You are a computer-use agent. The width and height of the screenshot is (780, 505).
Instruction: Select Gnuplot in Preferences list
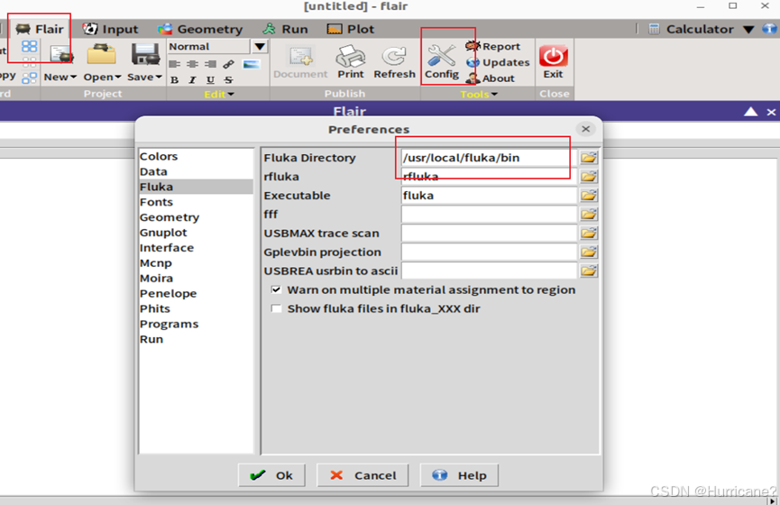tap(196, 233)
